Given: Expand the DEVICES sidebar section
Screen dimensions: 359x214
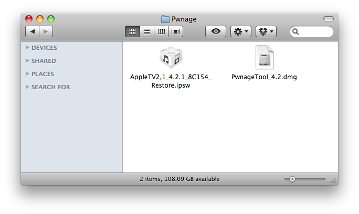Looking at the screenshot, I should 27,48.
